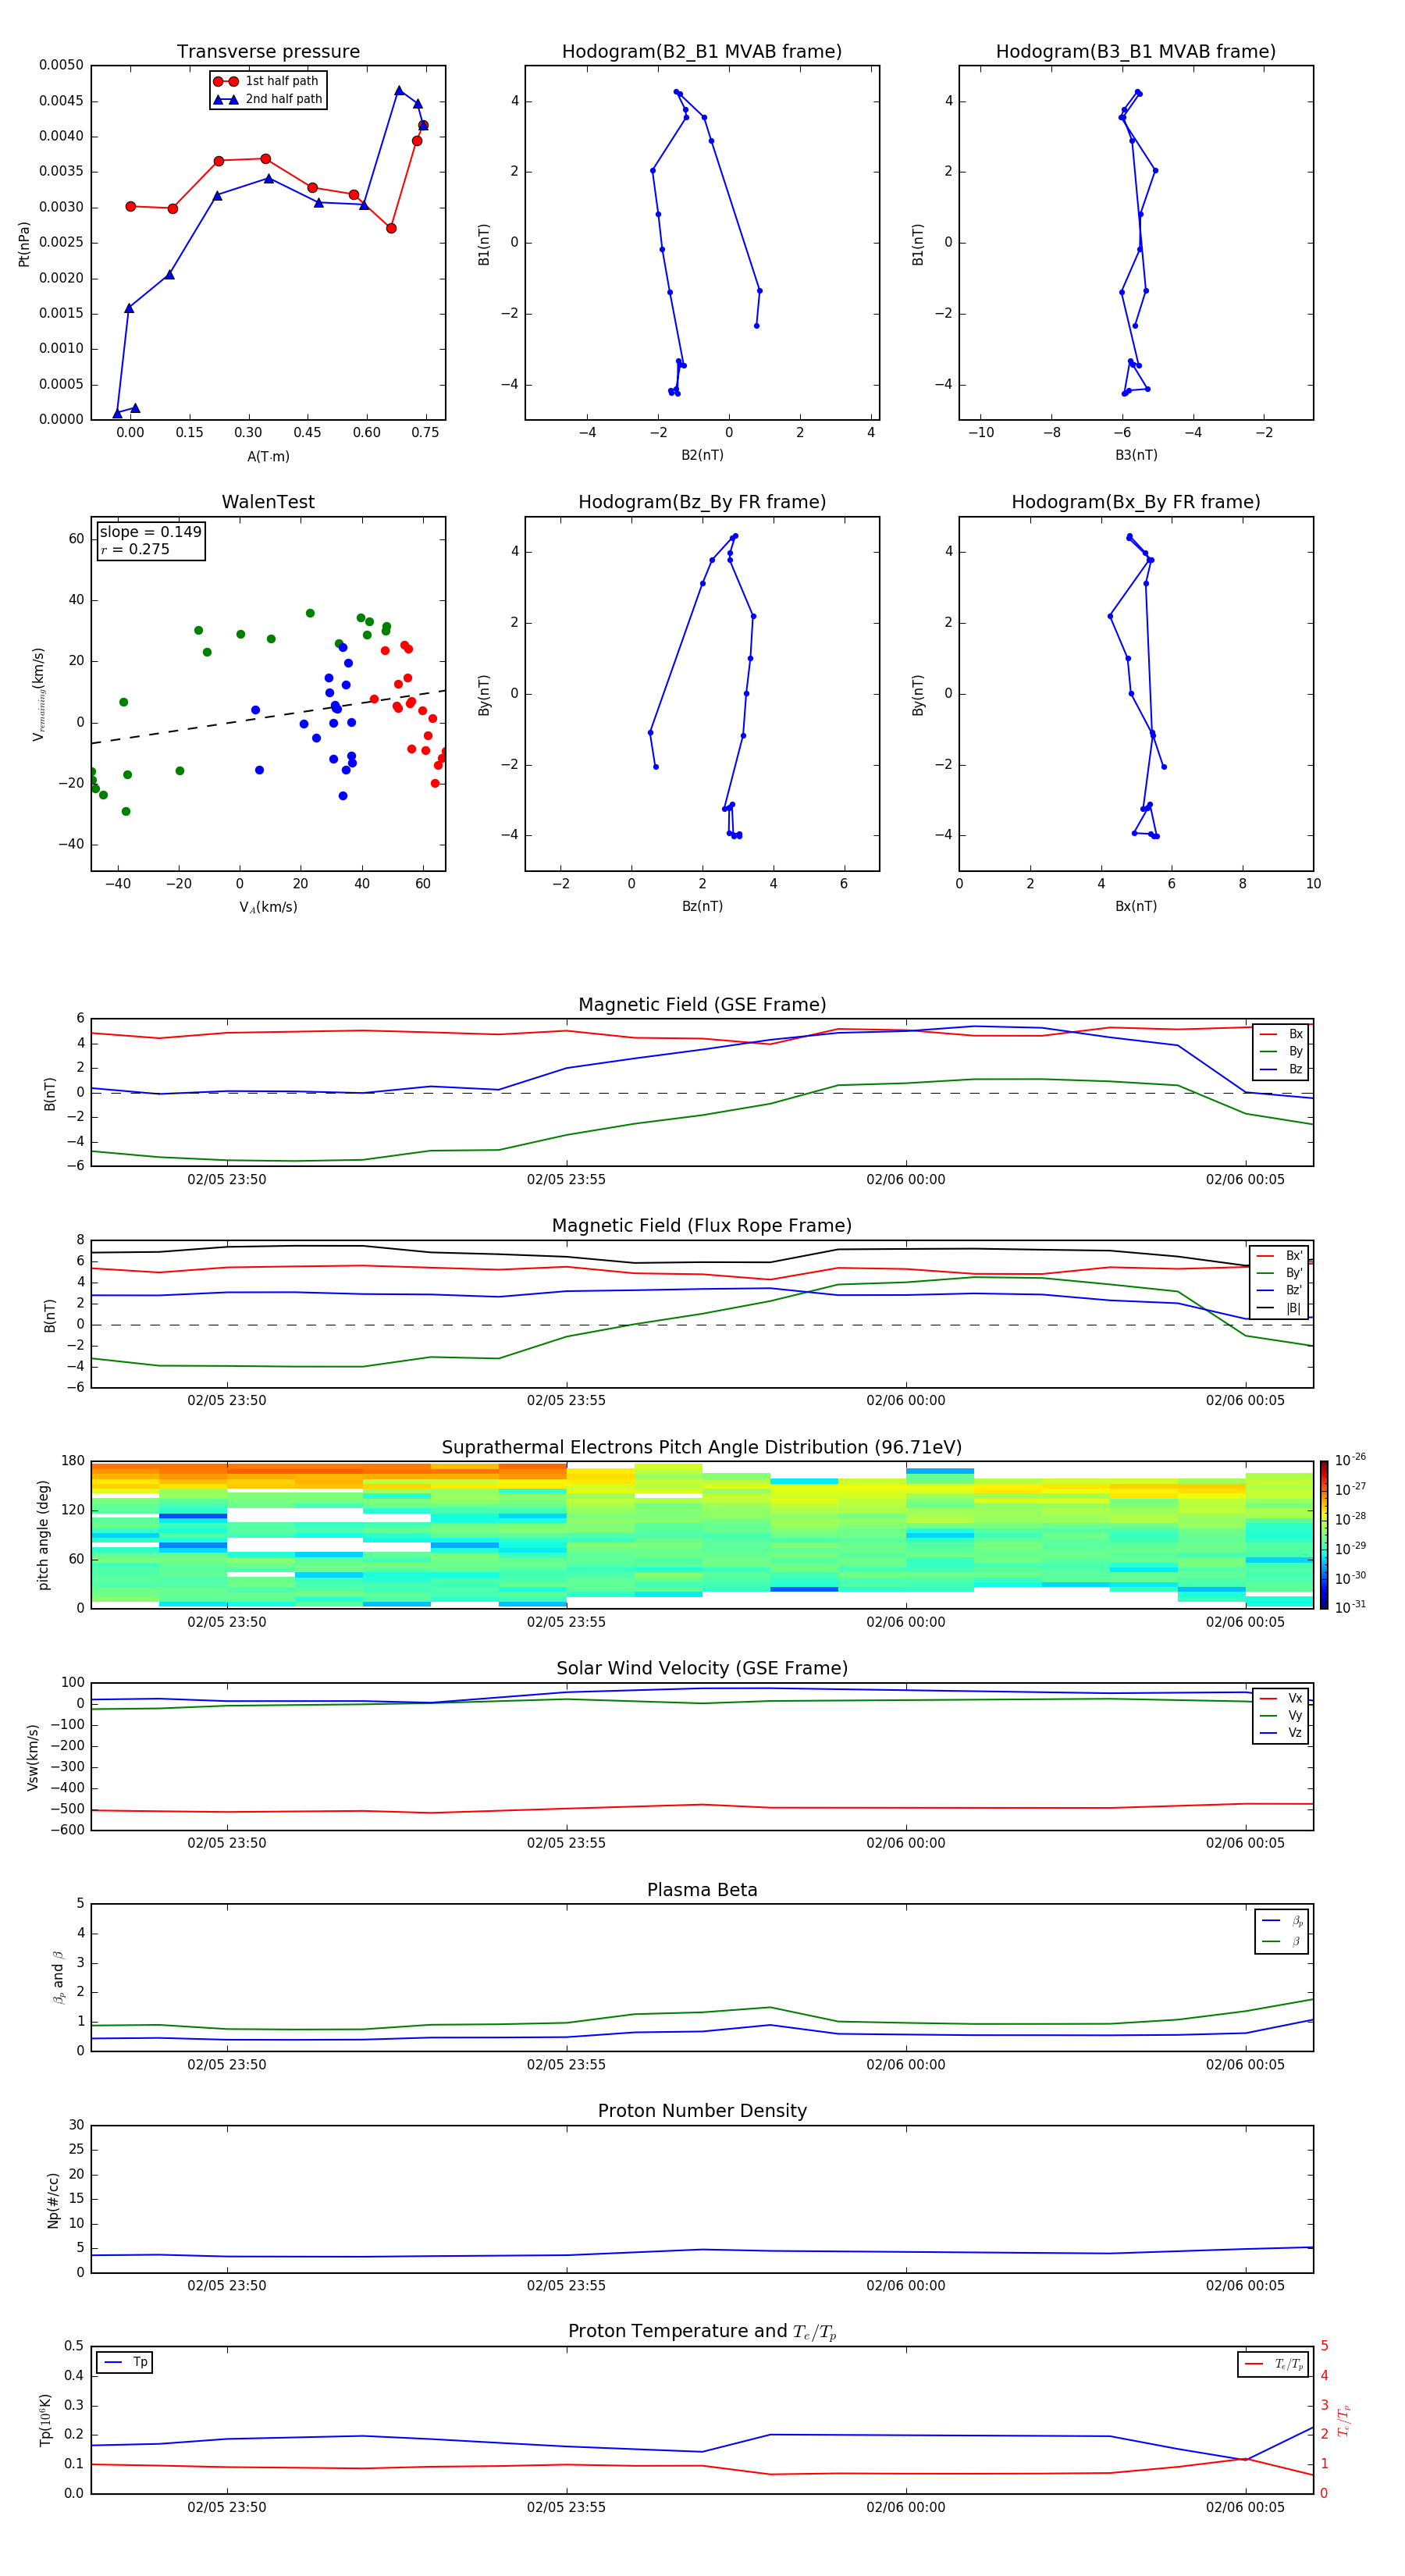
Task: Click the pitch angle colorbar
Action: [x=1324, y=1534]
